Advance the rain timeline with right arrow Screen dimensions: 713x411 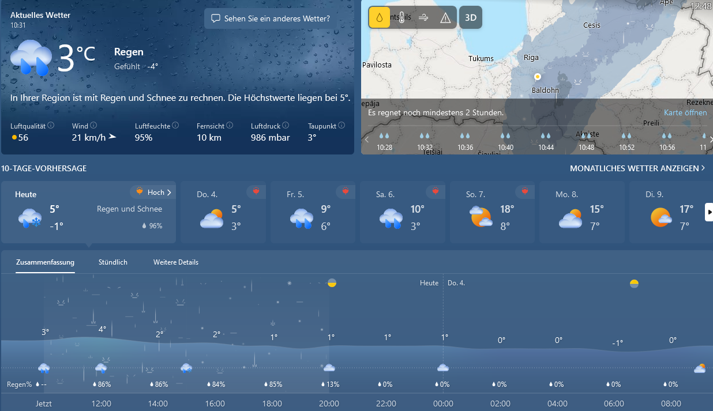[711, 139]
